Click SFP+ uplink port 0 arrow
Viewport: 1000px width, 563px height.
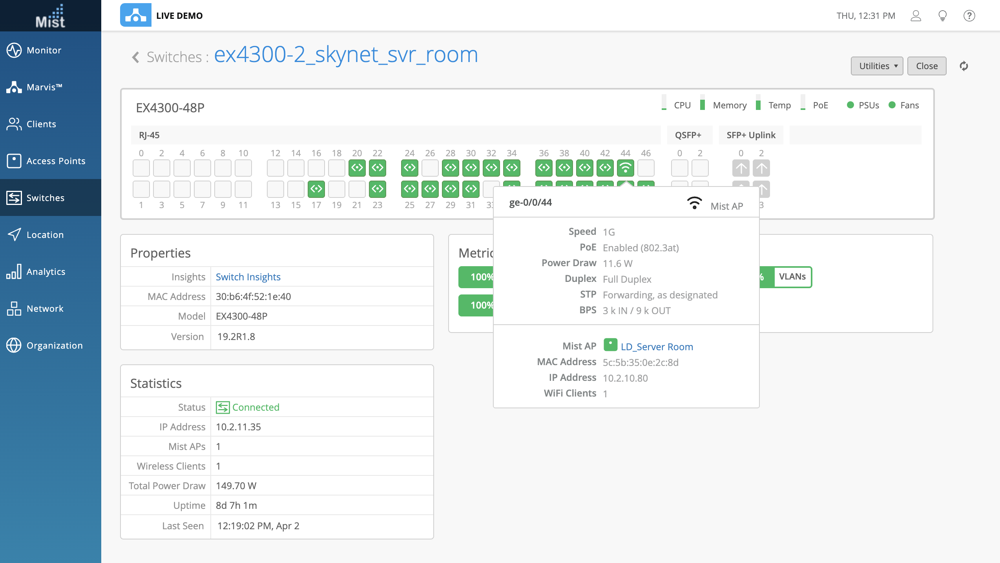click(x=741, y=168)
